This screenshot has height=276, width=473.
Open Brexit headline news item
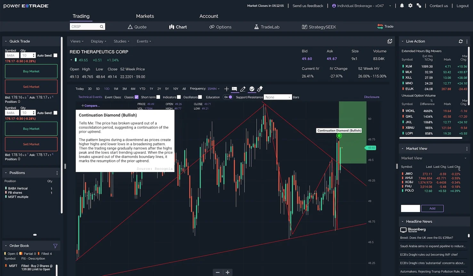click(427, 238)
